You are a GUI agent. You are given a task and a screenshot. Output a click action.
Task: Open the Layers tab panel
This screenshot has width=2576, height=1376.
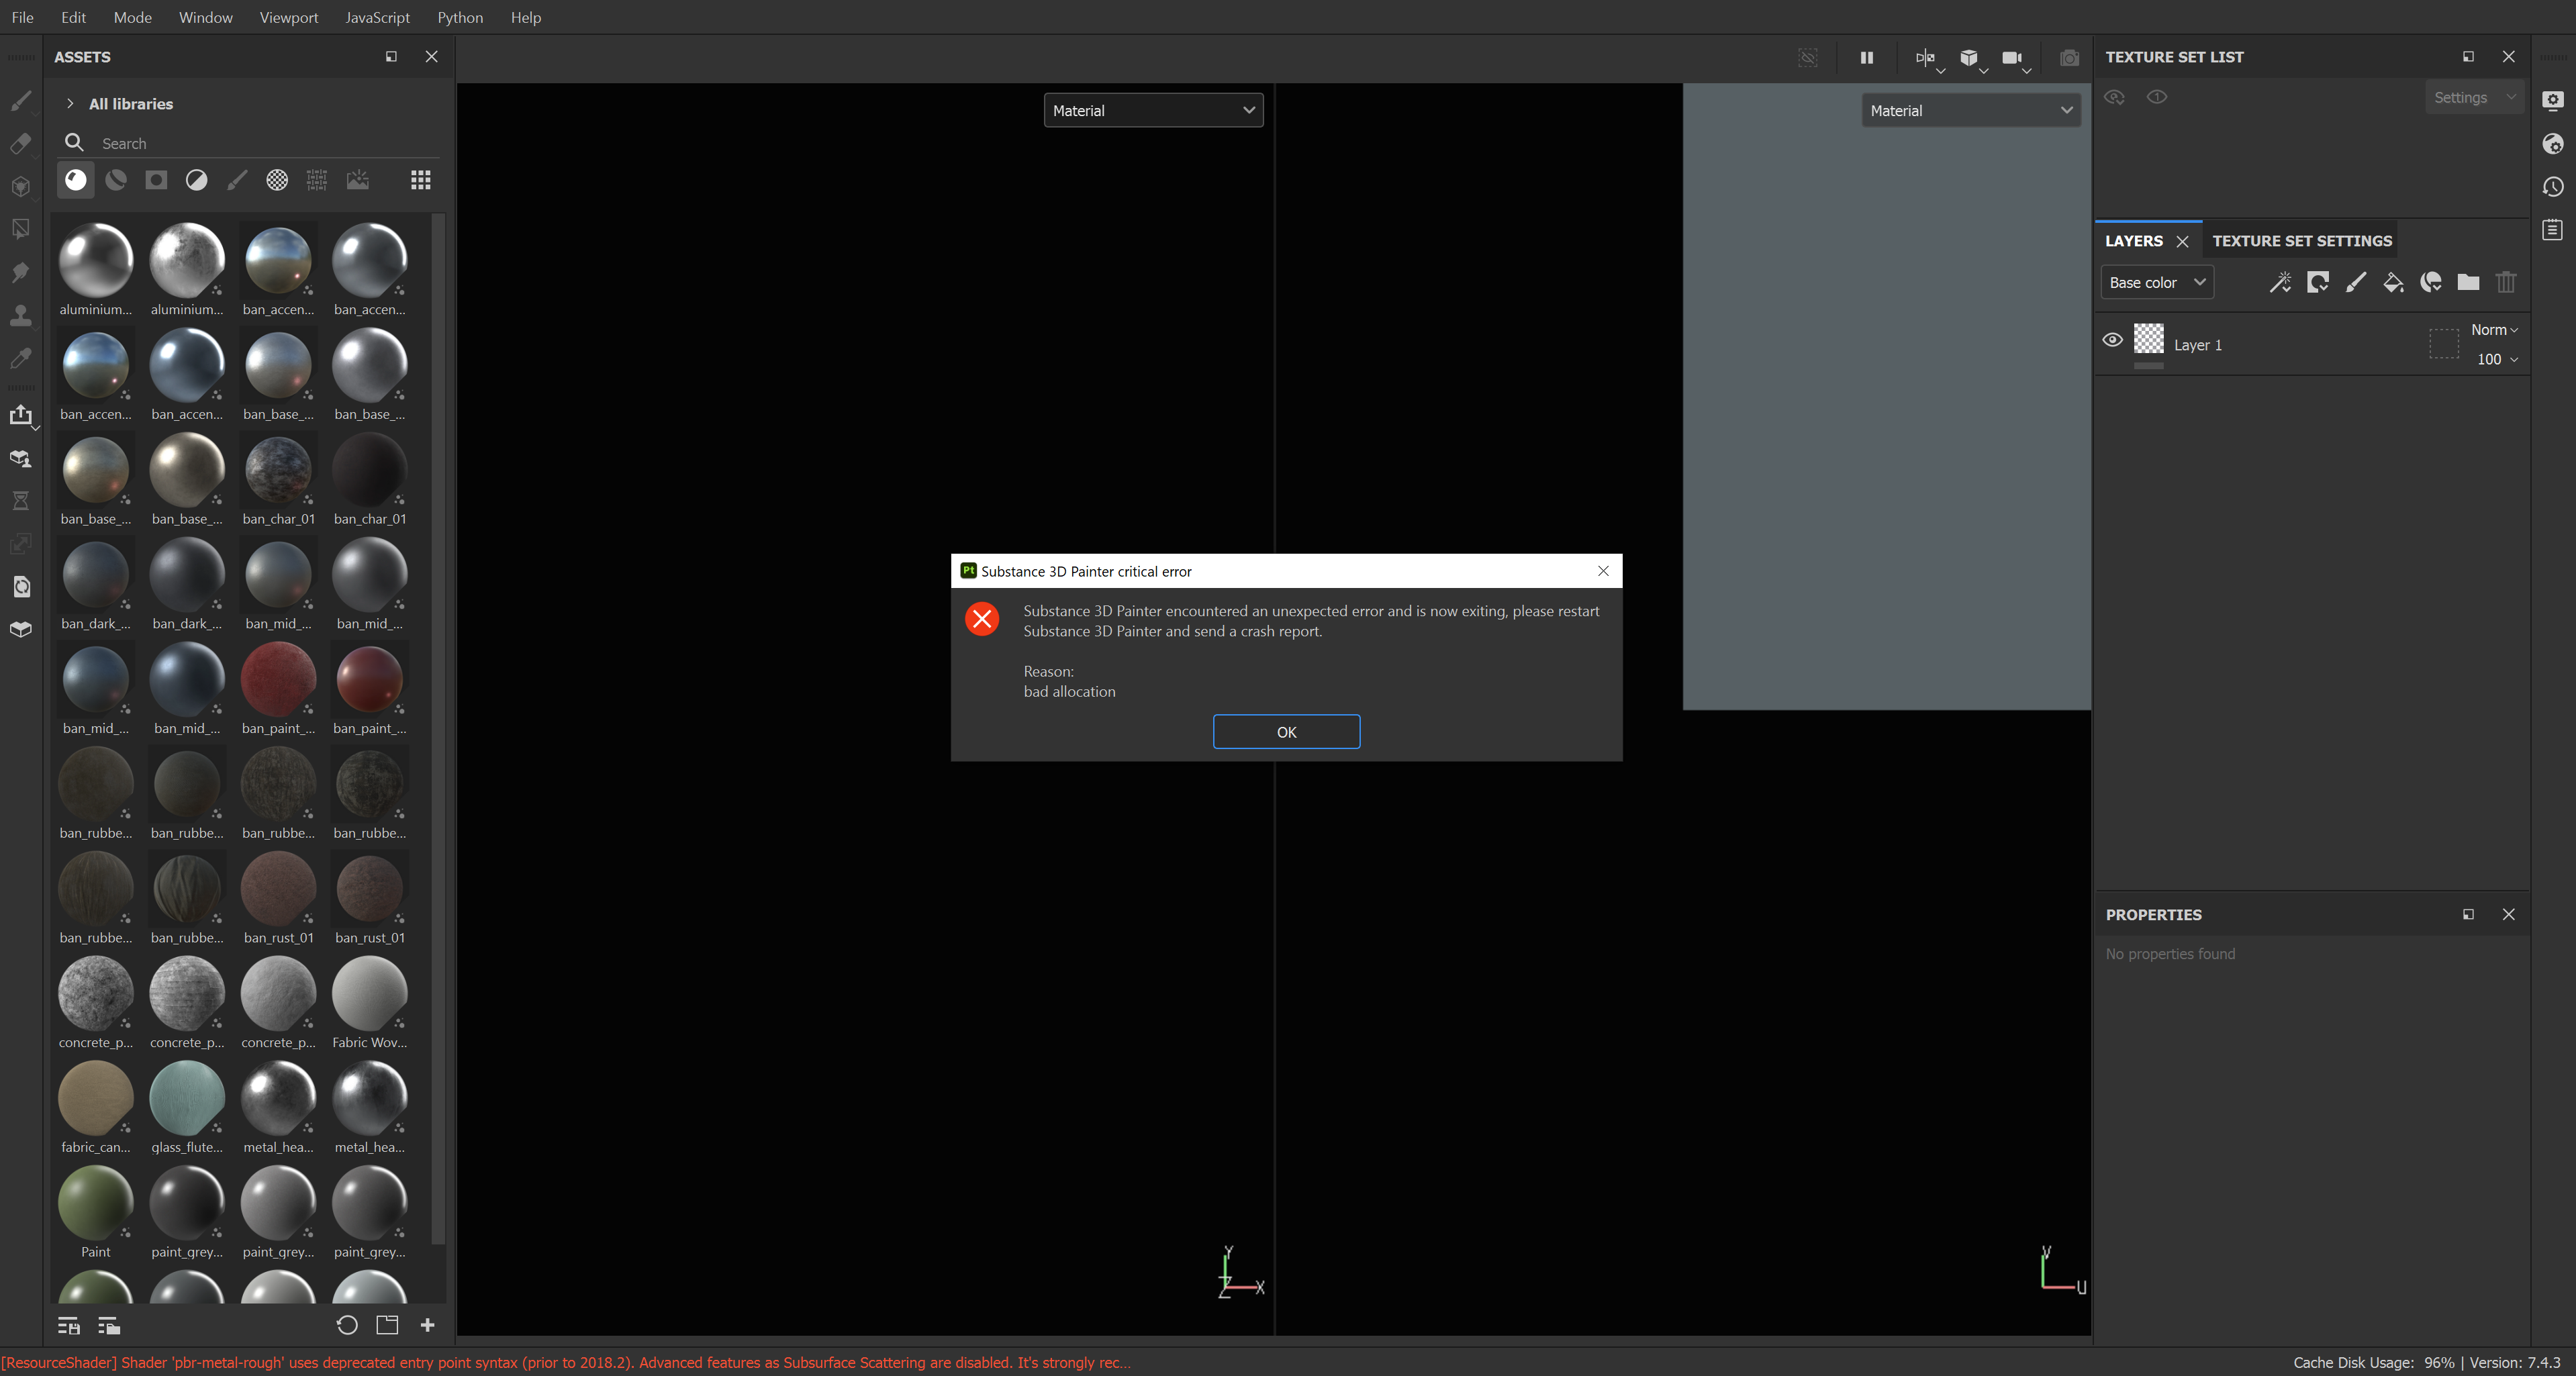[2135, 240]
